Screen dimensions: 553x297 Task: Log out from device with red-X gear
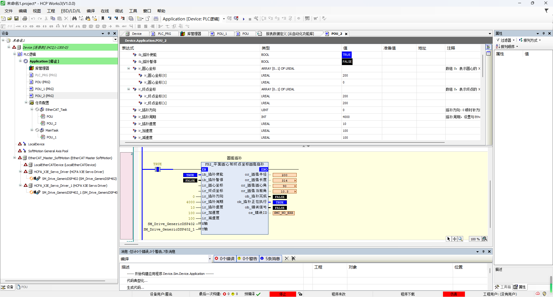click(236, 18)
